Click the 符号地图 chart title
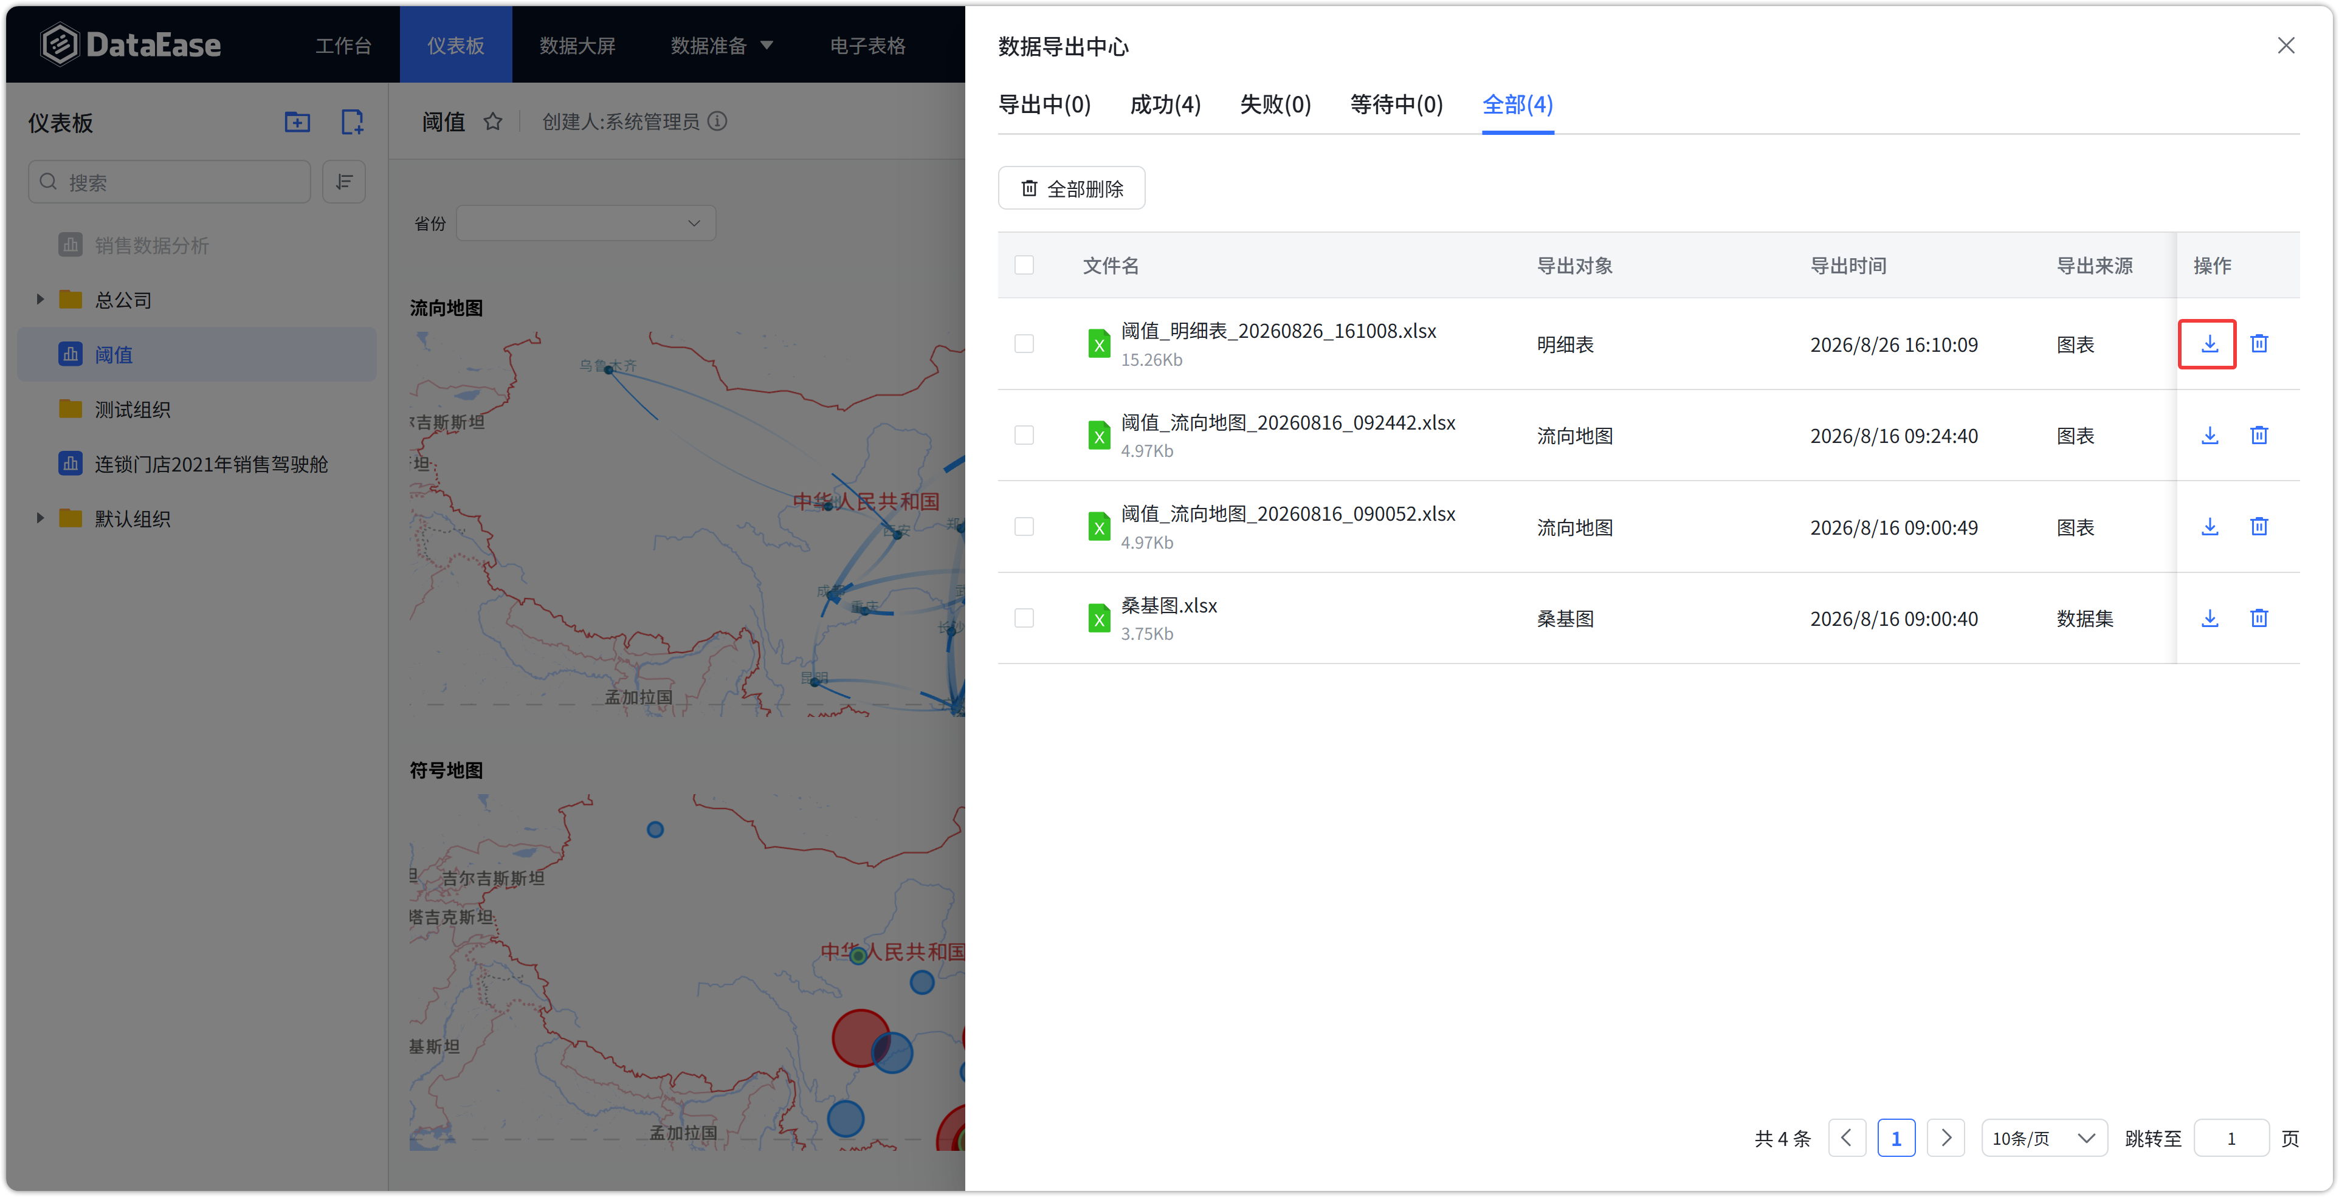This screenshot has width=2339, height=1197. pos(446,770)
